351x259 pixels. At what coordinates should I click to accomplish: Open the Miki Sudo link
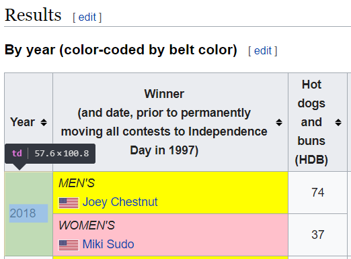(108, 244)
